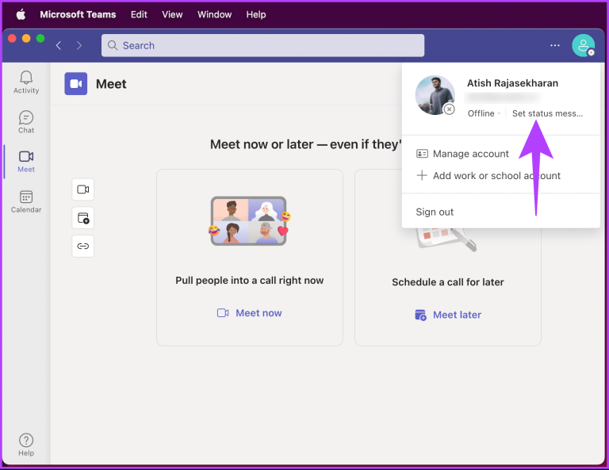Click the Search field
Screen dimensions: 609x470
pyautogui.click(x=262, y=46)
